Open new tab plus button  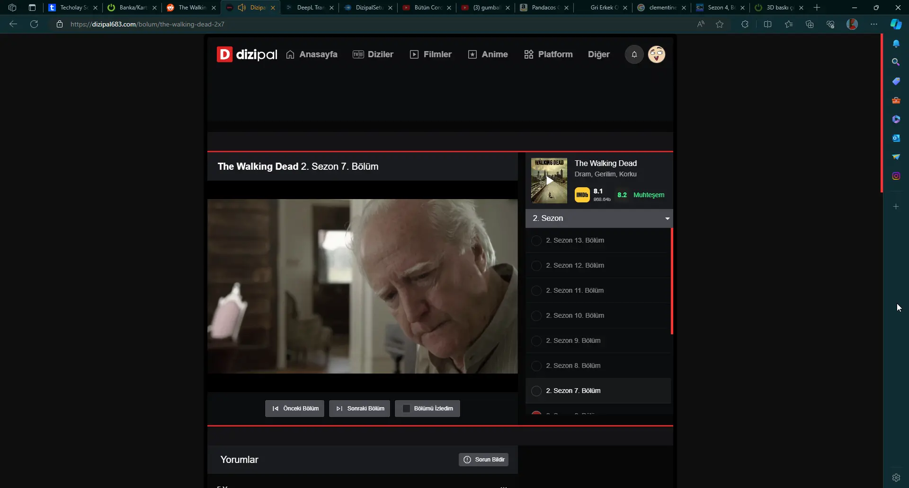(817, 8)
